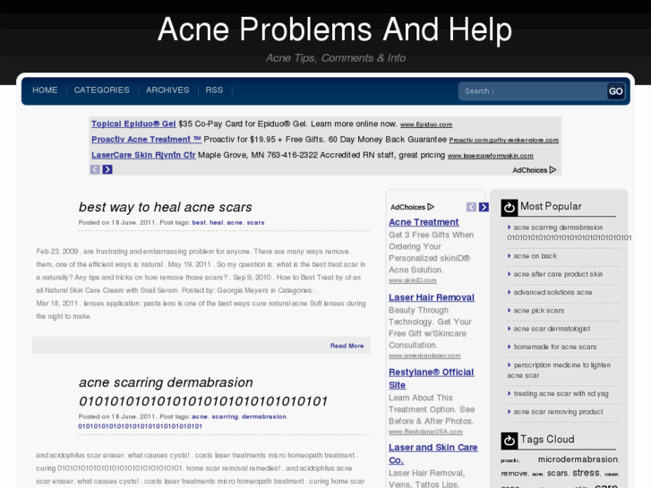The image size is (651, 488).
Task: Click the 'scars' tag under first post
Action: [255, 223]
